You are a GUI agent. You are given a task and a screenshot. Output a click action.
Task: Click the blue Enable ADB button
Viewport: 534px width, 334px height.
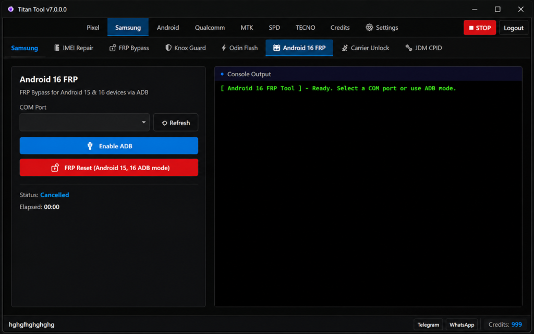[x=109, y=146]
